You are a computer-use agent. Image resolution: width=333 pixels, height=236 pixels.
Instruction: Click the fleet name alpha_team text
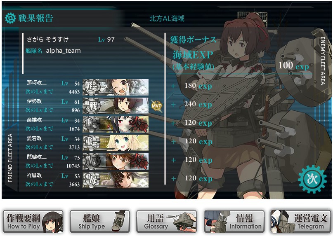pos(63,51)
